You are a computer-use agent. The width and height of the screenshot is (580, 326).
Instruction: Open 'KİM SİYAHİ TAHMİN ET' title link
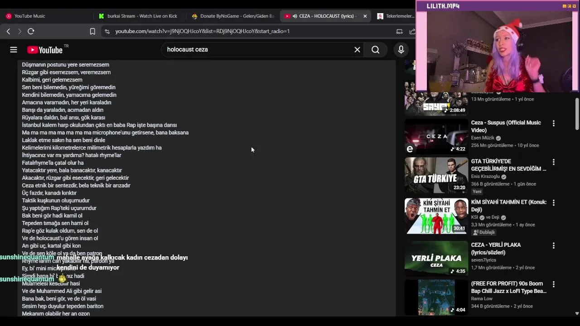click(508, 206)
